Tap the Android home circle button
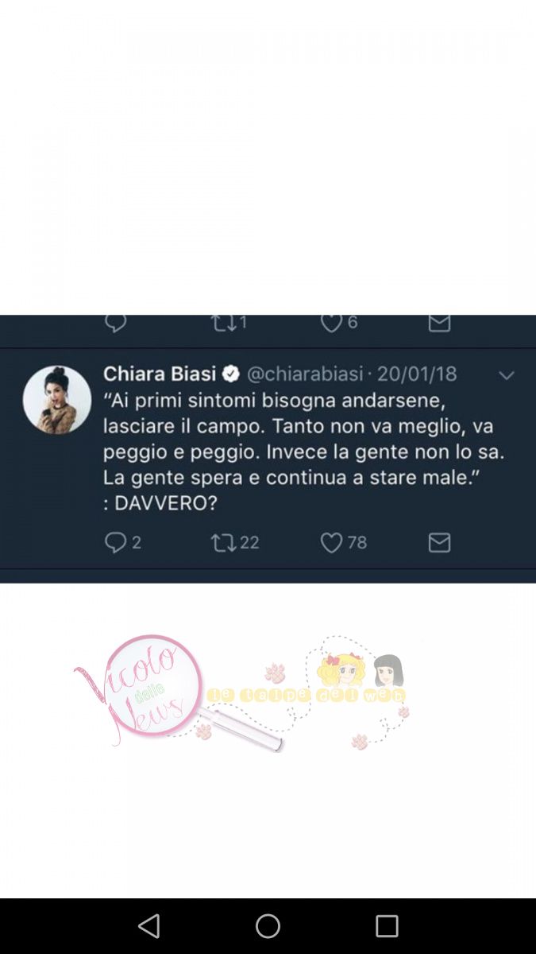This screenshot has height=954, width=536. click(268, 926)
